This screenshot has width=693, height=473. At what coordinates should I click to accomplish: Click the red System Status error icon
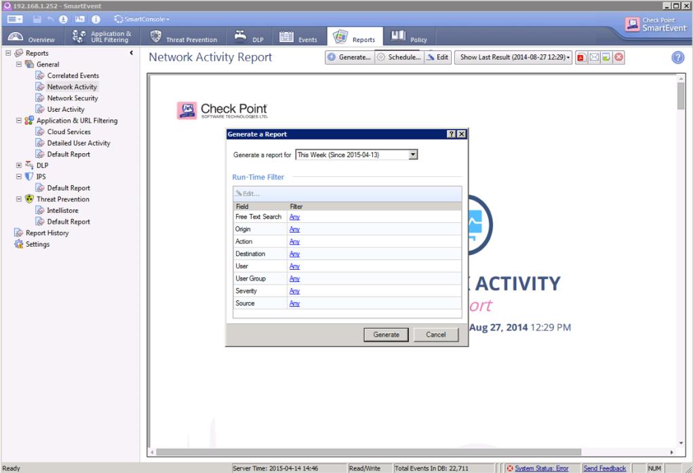(510, 468)
